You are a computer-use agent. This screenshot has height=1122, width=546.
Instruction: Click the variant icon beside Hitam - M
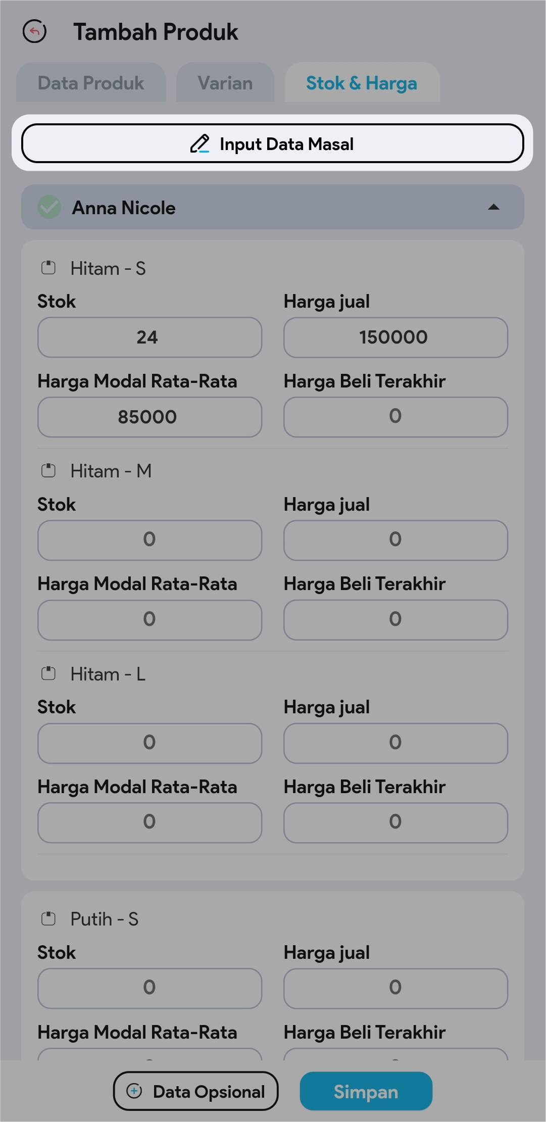48,471
